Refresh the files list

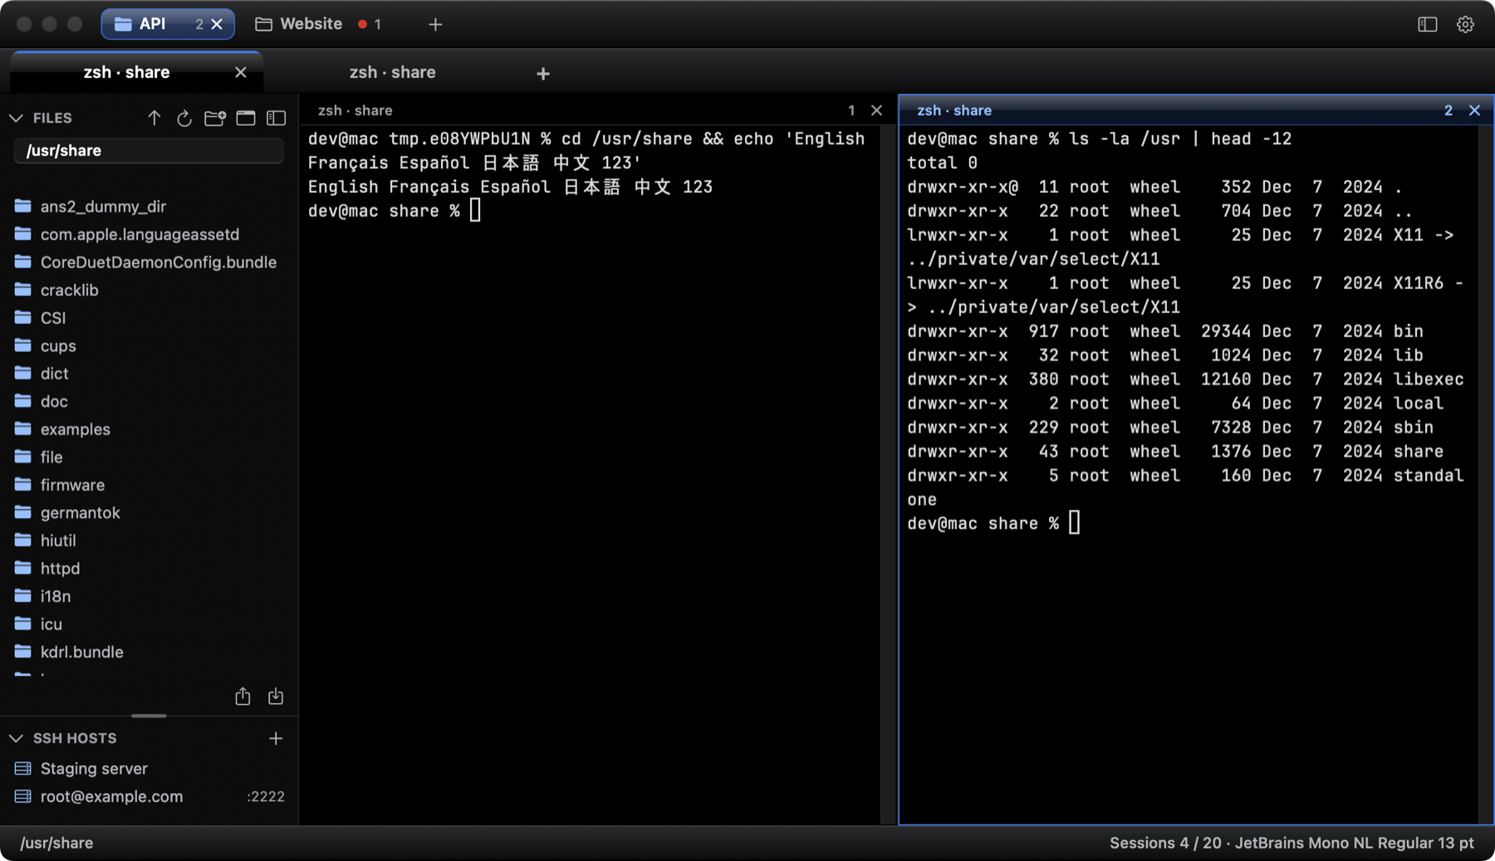tap(184, 118)
